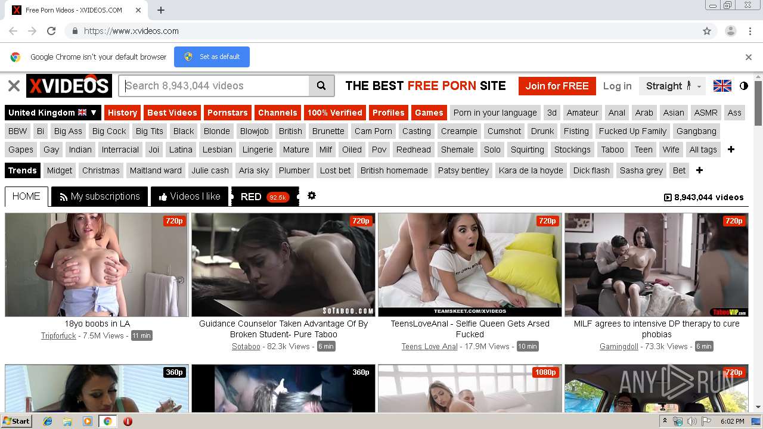This screenshot has height=429, width=763.
Task: Set Chrome as default browser
Action: pos(212,57)
